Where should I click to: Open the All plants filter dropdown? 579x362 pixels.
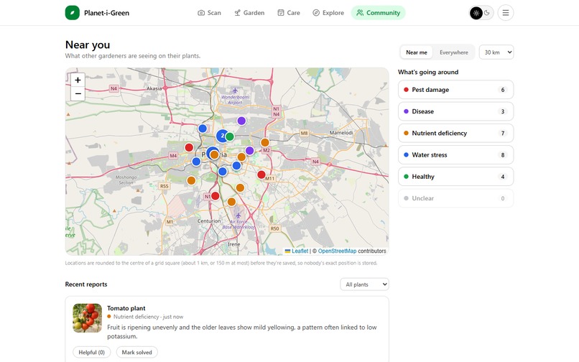tap(364, 284)
